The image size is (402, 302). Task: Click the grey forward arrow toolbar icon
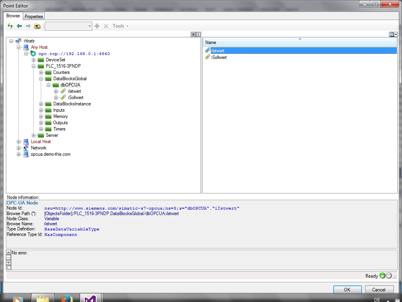point(28,26)
